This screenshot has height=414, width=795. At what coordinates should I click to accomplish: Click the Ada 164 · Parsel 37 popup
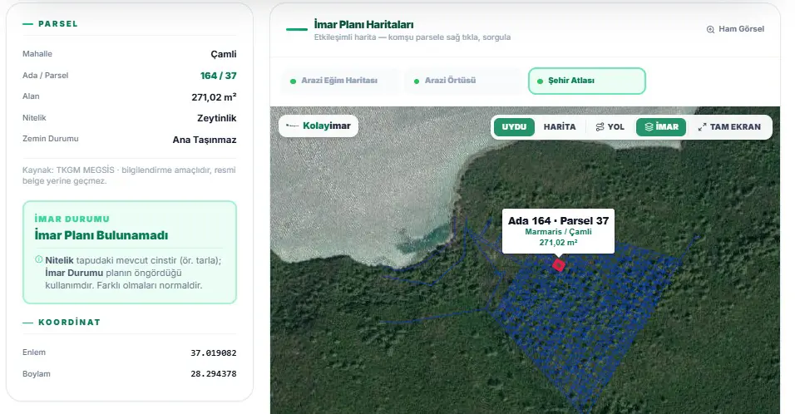tap(558, 230)
